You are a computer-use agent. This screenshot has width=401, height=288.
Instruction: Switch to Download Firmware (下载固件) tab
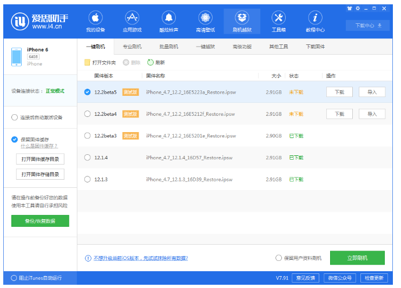tap(315, 47)
